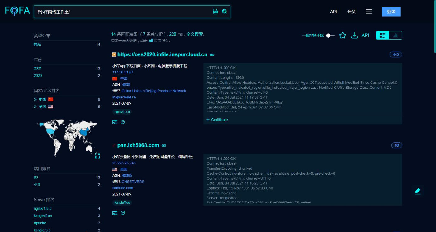Open the API menu in header
Viewport: 436px width, 232px height.
point(334,12)
